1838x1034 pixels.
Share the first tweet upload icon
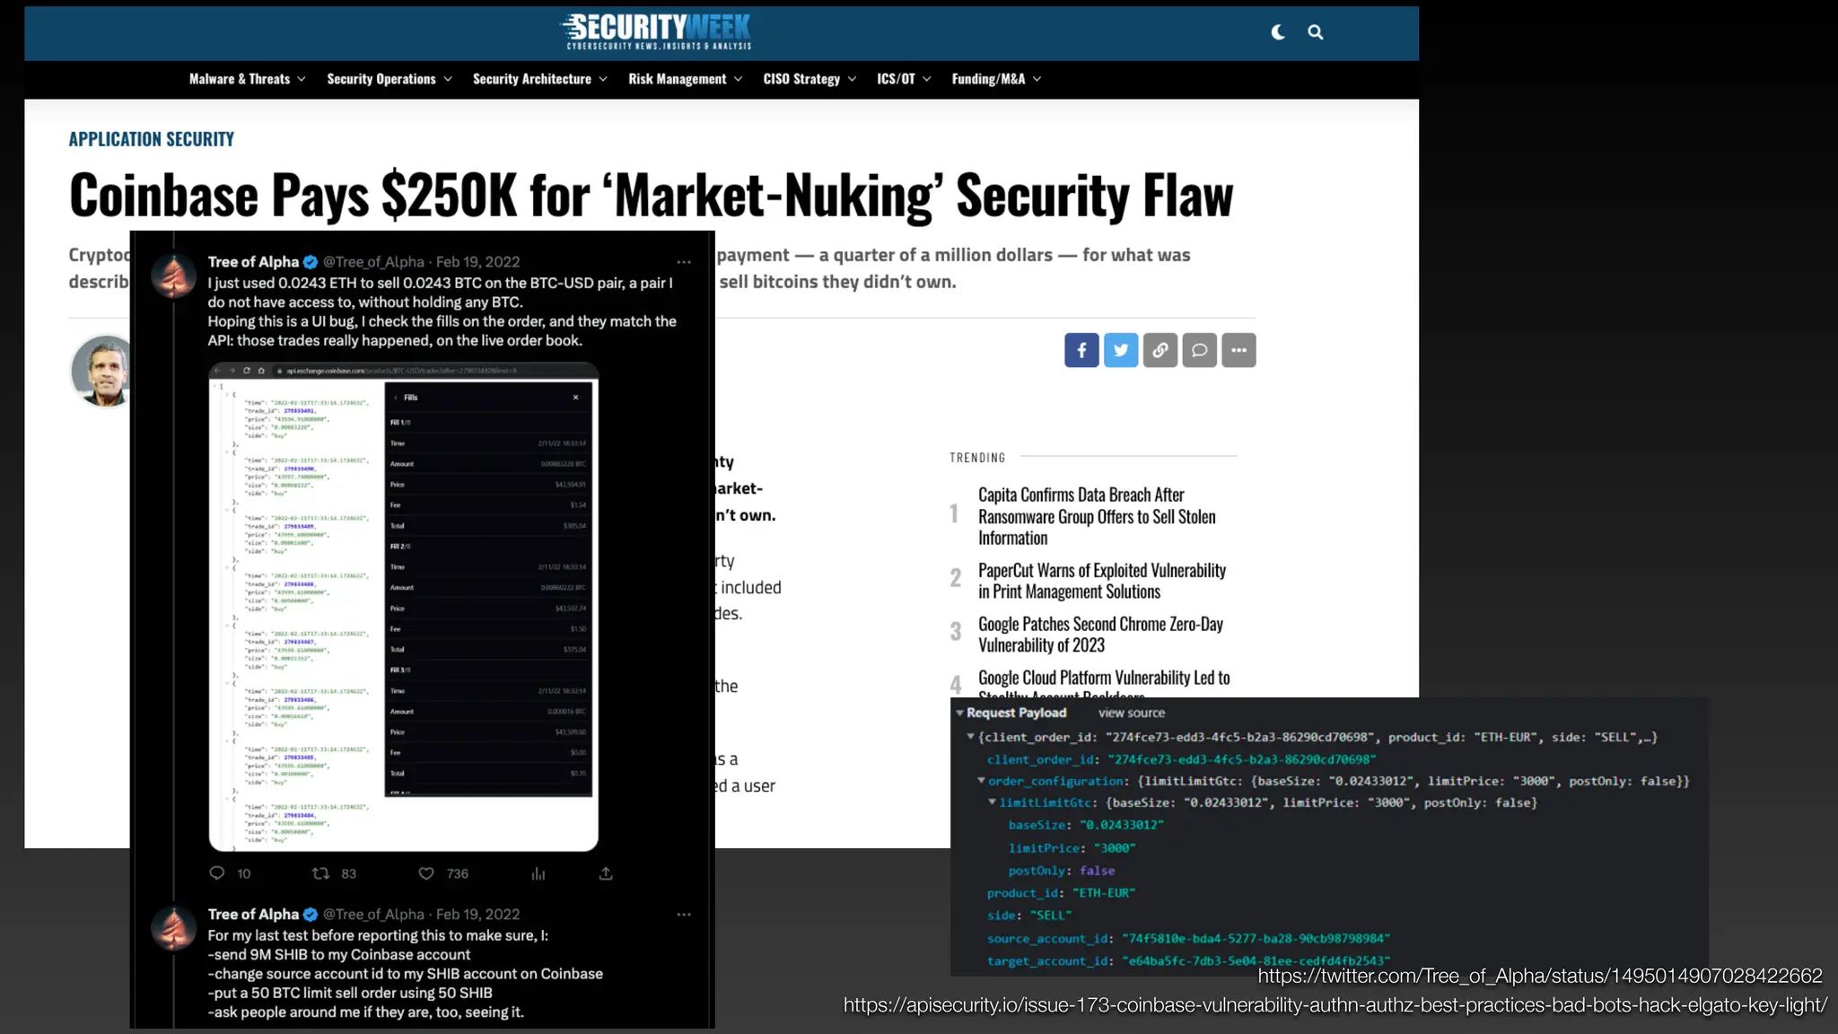coord(606,873)
